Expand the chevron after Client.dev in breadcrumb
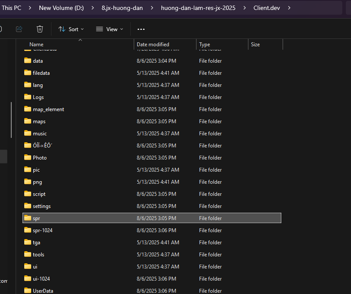Image resolution: width=351 pixels, height=294 pixels. coord(289,8)
